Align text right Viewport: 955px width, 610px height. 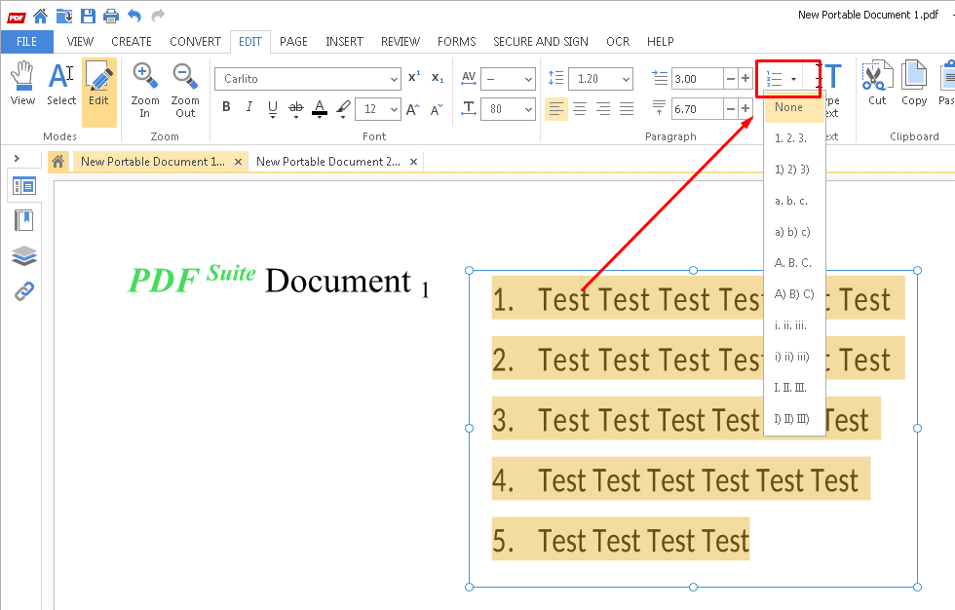click(603, 109)
